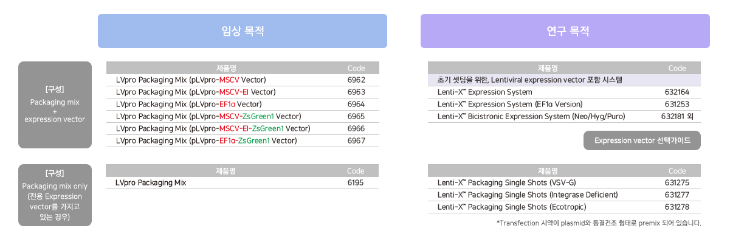Click the Packaging mix + expression vector box
730x242 pixels.
55,105
